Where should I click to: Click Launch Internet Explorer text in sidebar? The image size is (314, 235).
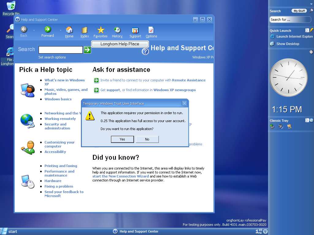click(295, 37)
